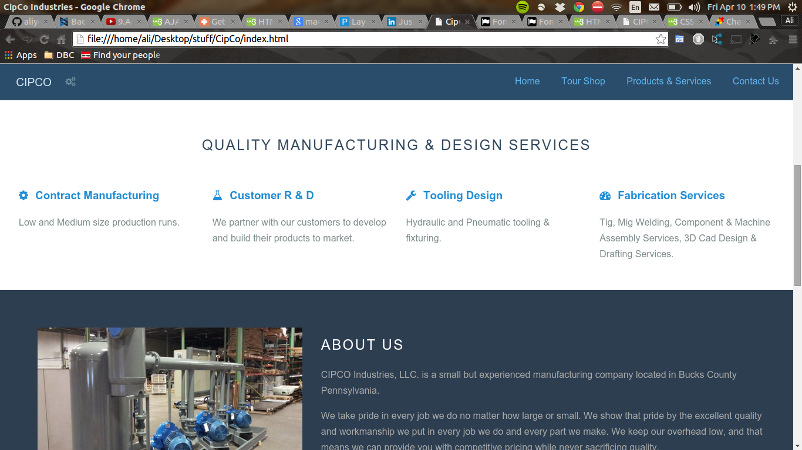Click the wrench icon next to Tooling Design
Screen dimensions: 802x450
[411, 195]
